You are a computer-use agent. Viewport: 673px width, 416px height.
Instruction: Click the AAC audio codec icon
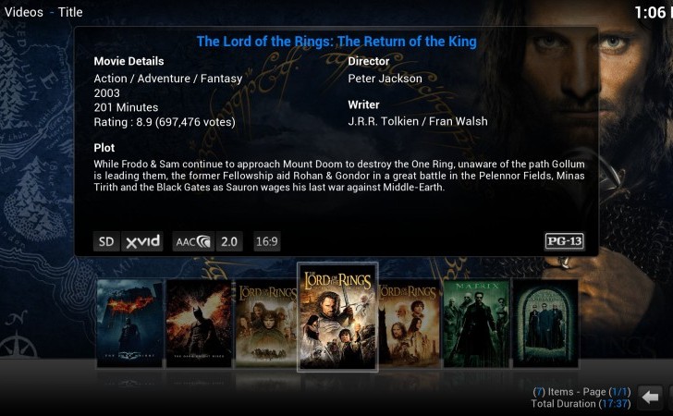point(193,241)
